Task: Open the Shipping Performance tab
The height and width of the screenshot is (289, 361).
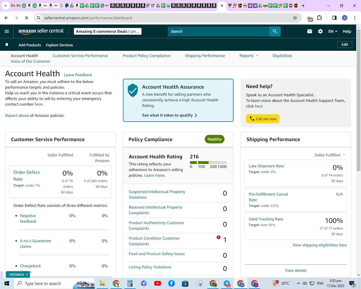Action: click(205, 56)
